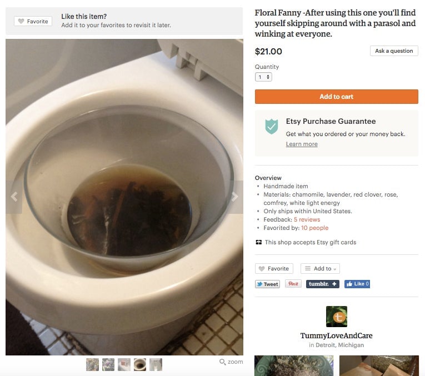Expand the 'Add to' list menu
The width and height of the screenshot is (425, 376).
coord(320,268)
